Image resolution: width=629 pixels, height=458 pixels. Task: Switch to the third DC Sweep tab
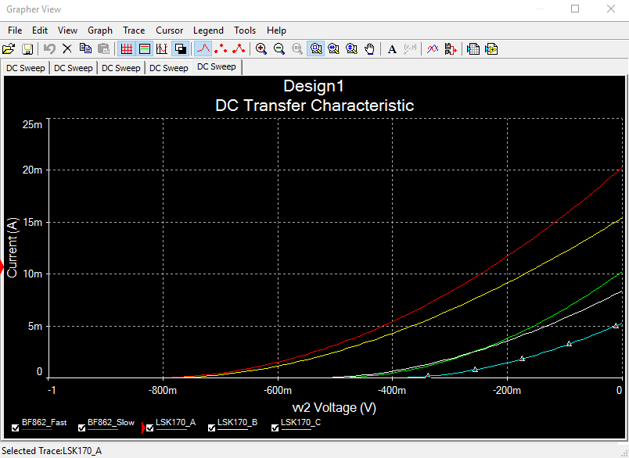[x=121, y=68]
